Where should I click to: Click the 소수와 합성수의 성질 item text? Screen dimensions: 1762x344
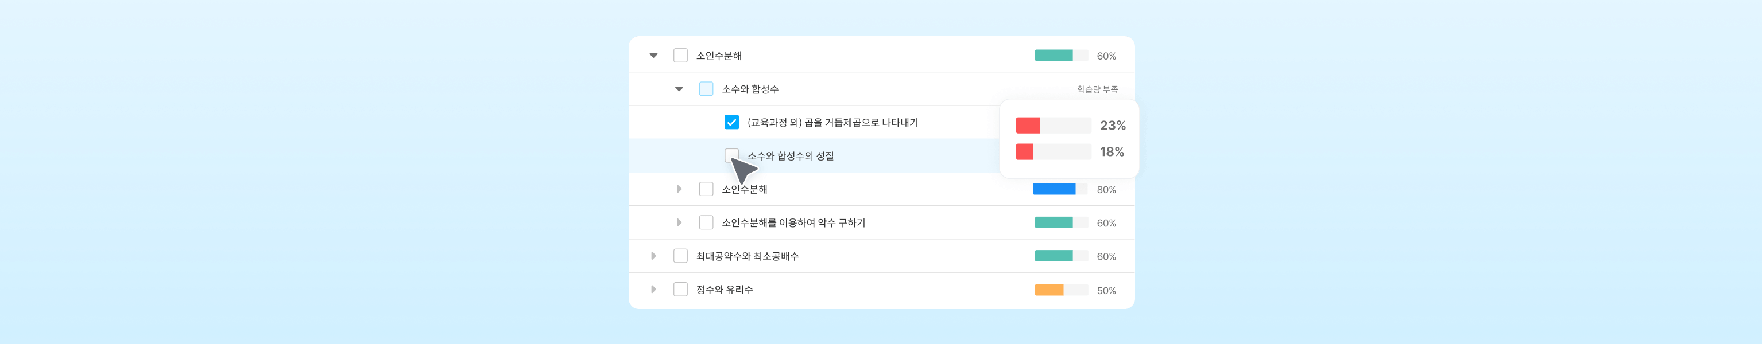click(x=790, y=157)
